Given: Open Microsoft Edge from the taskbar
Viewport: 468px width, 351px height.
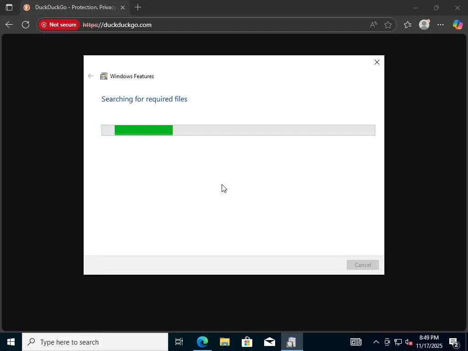Looking at the screenshot, I should [202, 342].
